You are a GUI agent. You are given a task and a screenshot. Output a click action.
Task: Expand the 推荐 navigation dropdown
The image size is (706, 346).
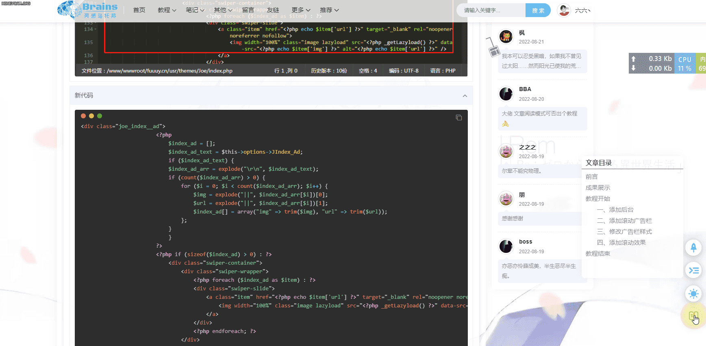(x=329, y=10)
